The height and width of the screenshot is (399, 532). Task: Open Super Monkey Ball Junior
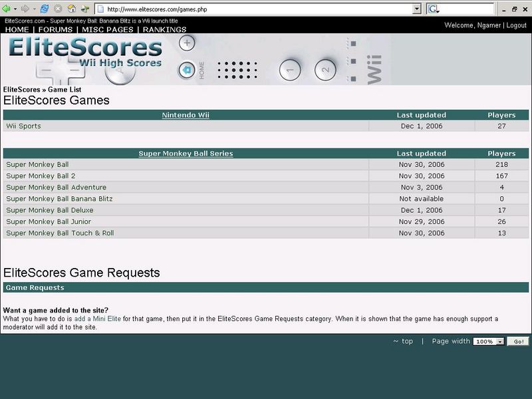49,221
